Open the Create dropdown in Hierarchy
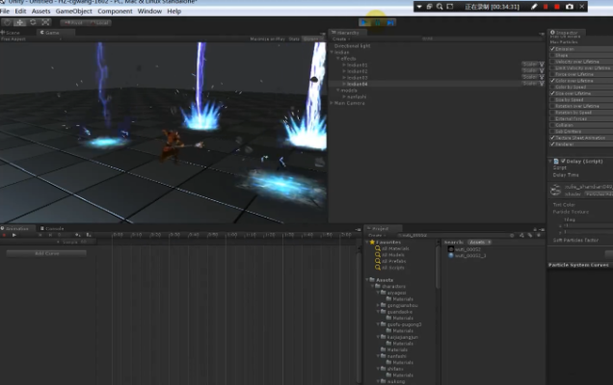 (x=340, y=39)
